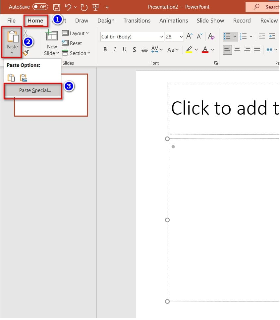This screenshot has width=280, height=320.
Task: Decrease the font size with the small A icon
Action: click(199, 36)
